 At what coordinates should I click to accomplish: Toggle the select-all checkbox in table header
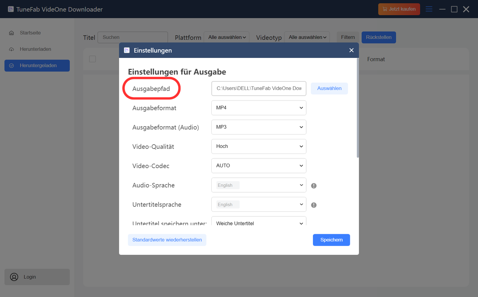coord(93,59)
